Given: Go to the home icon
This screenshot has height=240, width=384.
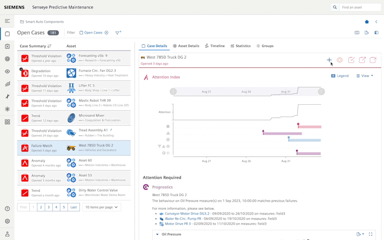Looking at the screenshot, I should pyautogui.click(x=367, y=22).
